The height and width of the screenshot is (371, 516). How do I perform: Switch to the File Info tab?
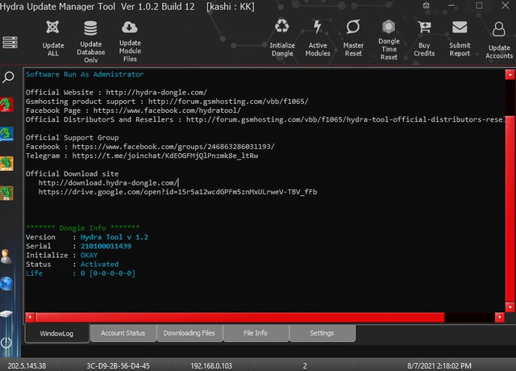tap(256, 333)
